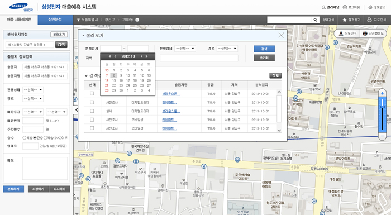Click the 매장면적 input field
This screenshot has height=215, width=391.
pyautogui.click(x=33, y=121)
